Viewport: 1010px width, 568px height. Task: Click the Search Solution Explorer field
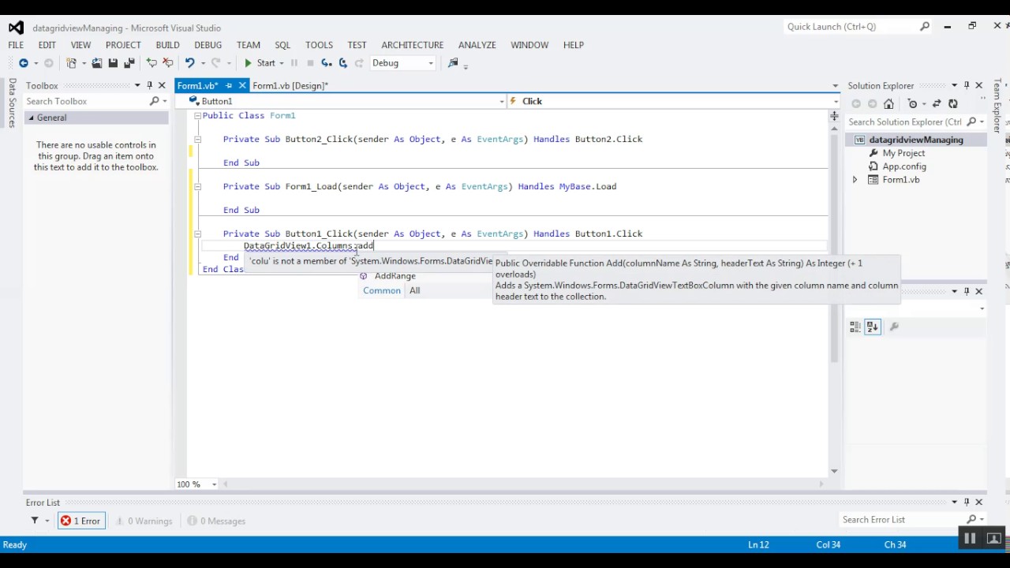(x=905, y=121)
